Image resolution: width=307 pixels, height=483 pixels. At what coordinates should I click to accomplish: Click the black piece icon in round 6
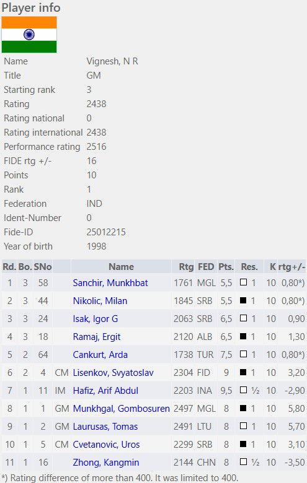pyautogui.click(x=244, y=372)
